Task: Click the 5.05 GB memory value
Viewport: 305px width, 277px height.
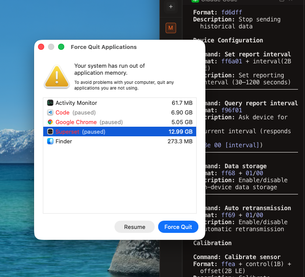Action: (182, 122)
